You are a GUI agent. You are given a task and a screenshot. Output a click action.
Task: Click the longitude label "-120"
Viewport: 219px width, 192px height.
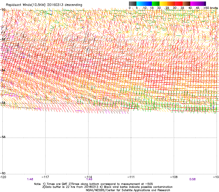3,177
